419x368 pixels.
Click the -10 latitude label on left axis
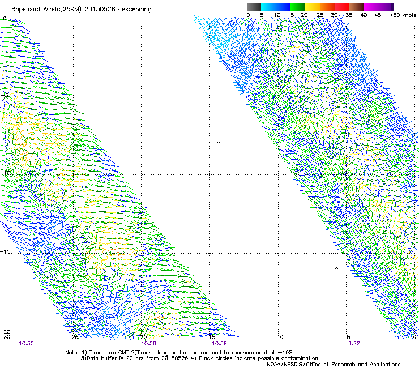5,173
